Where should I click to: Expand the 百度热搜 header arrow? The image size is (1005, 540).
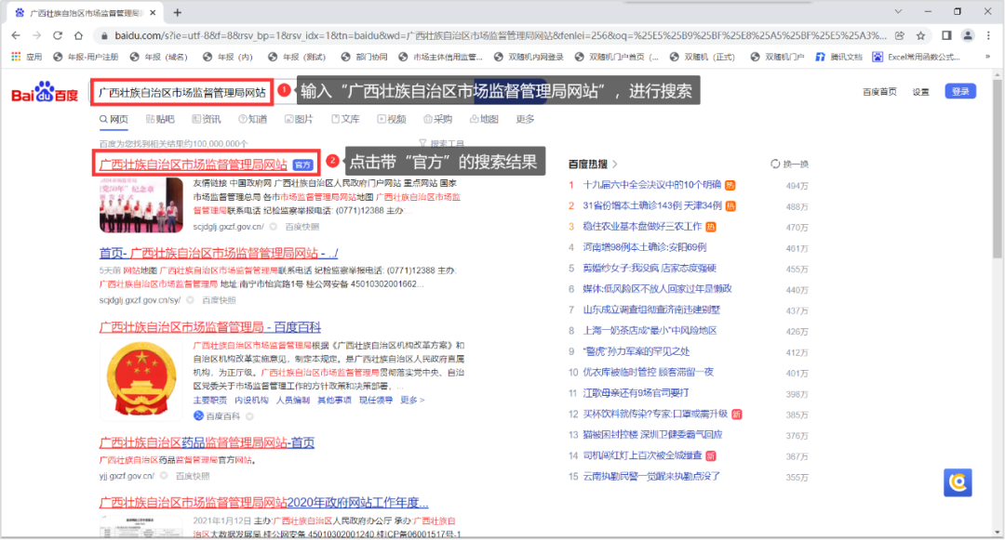click(x=615, y=165)
